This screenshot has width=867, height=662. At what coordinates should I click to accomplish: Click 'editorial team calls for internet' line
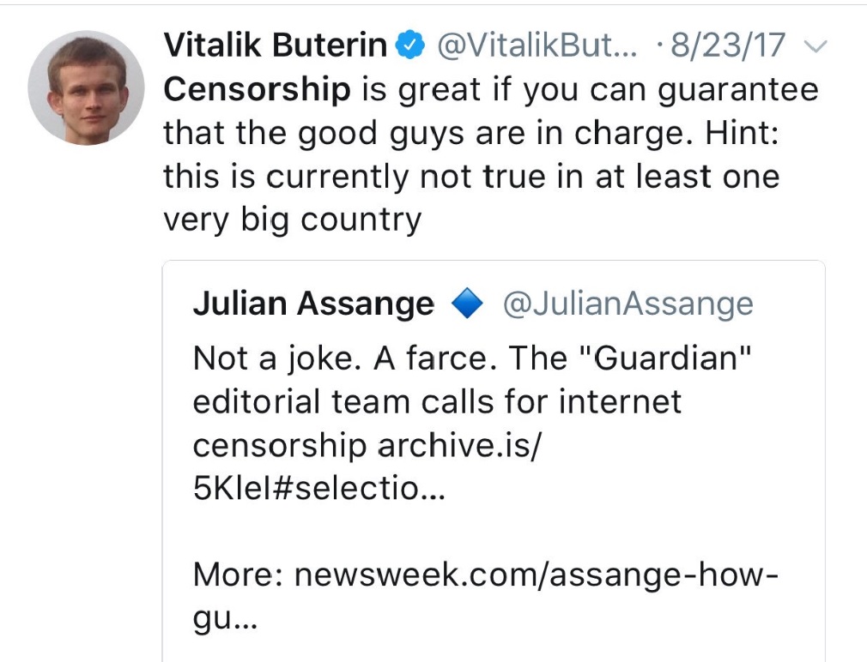pos(437,401)
